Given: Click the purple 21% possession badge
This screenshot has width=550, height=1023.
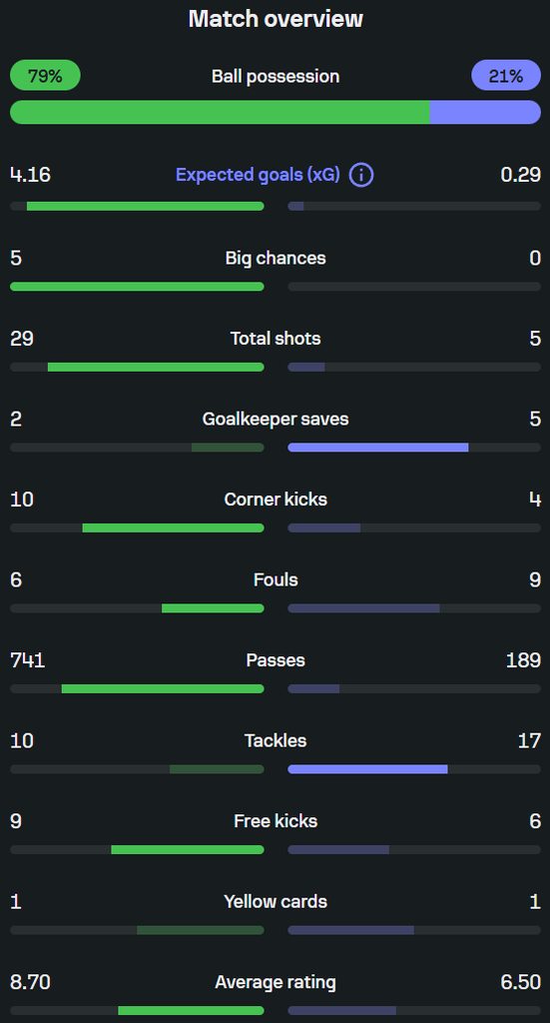Looking at the screenshot, I should point(506,76).
